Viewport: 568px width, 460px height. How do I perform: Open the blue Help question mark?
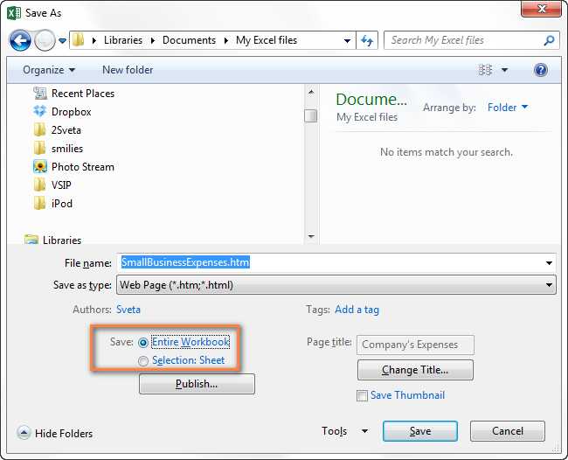pos(540,70)
